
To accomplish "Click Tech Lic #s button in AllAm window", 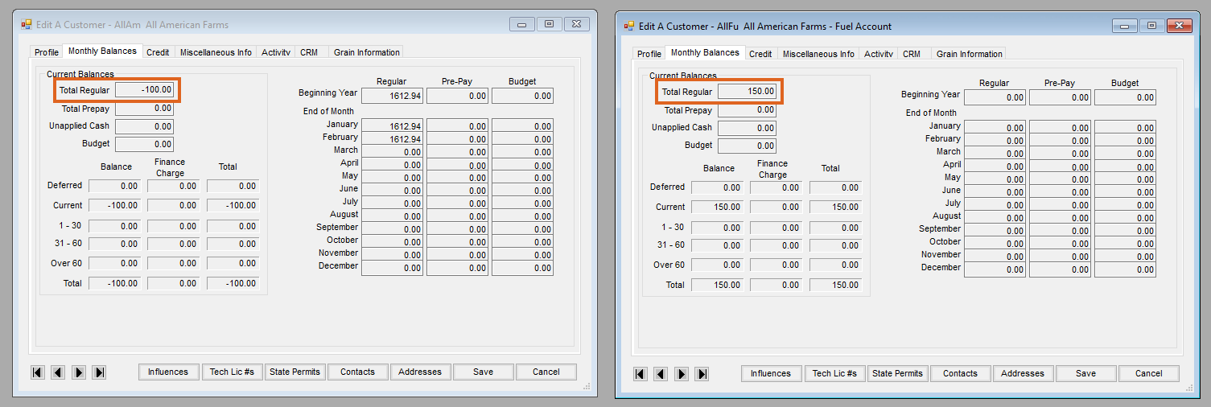I will pyautogui.click(x=232, y=372).
